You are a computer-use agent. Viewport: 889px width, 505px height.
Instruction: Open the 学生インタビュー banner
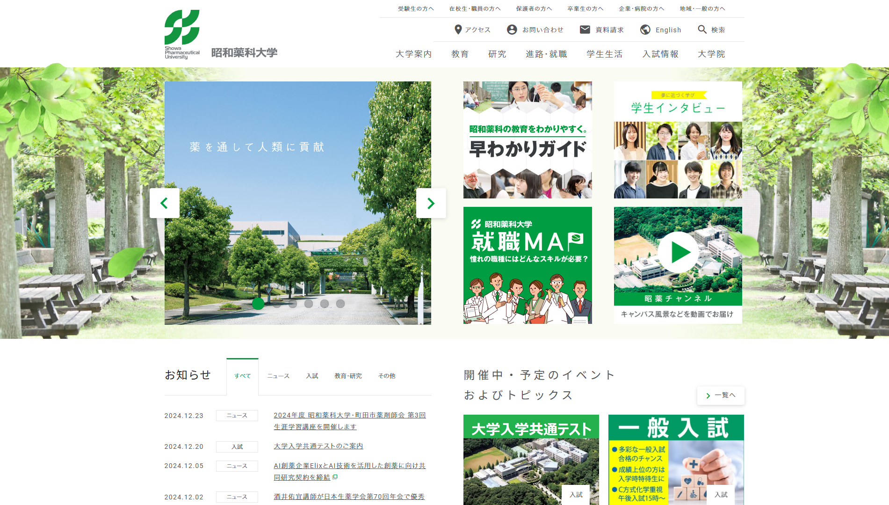pos(678,140)
